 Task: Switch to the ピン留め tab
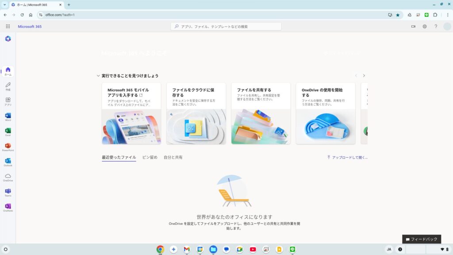pyautogui.click(x=150, y=157)
